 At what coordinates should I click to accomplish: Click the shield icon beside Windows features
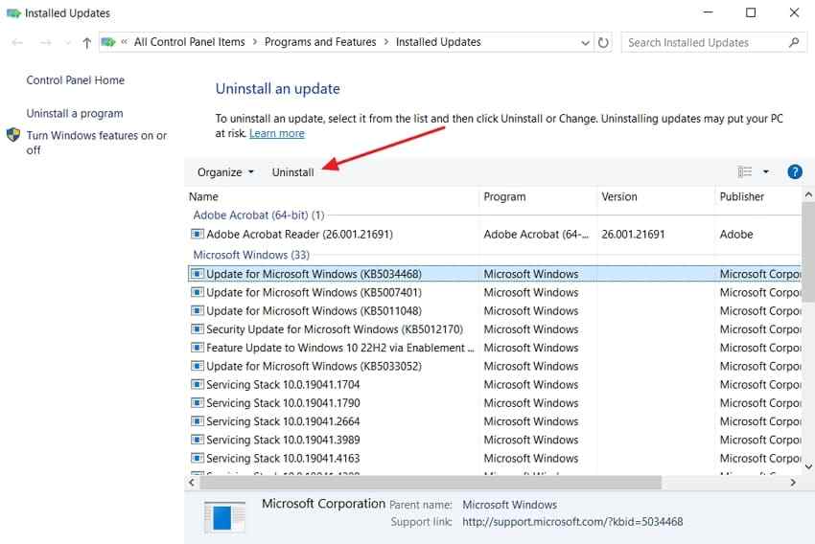click(13, 135)
